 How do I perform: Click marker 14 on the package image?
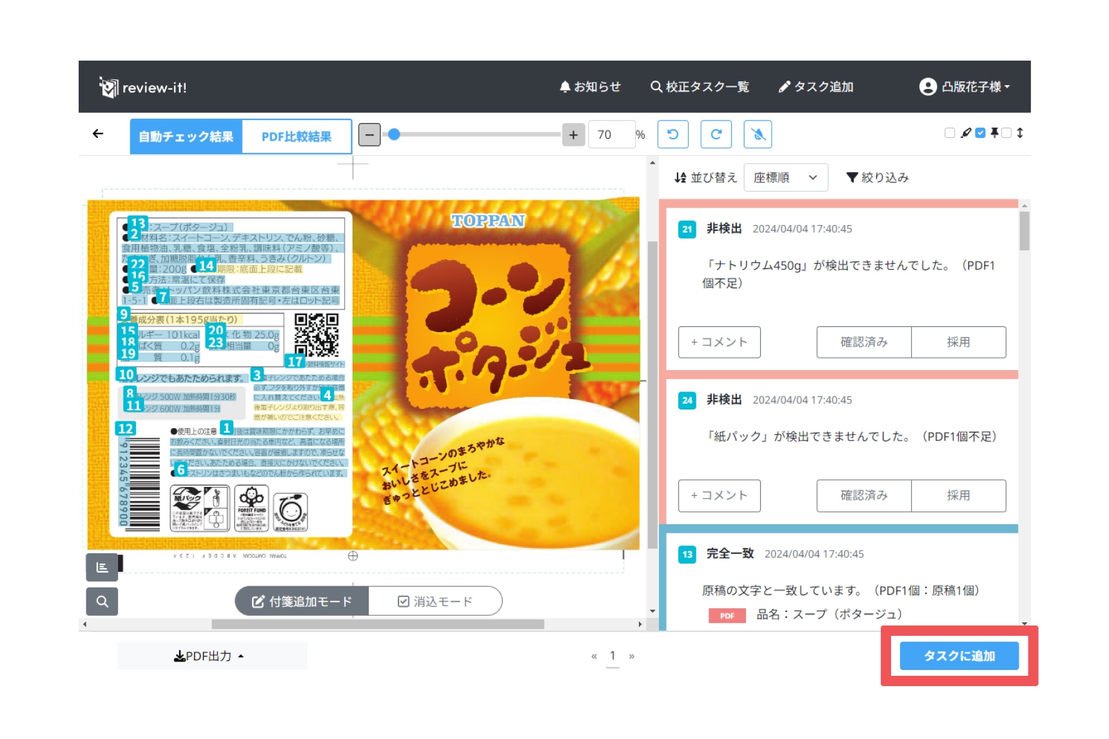pyautogui.click(x=206, y=265)
